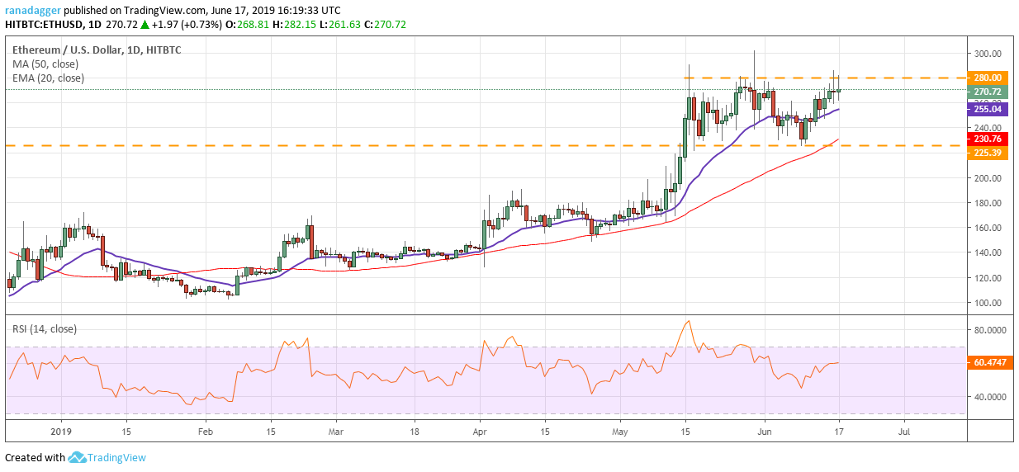Click the 60.4747 RSI value tag
This screenshot has width=1019, height=472.
coord(990,362)
